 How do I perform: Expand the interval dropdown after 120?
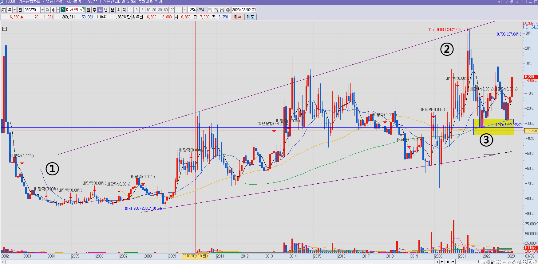pyautogui.click(x=184, y=10)
